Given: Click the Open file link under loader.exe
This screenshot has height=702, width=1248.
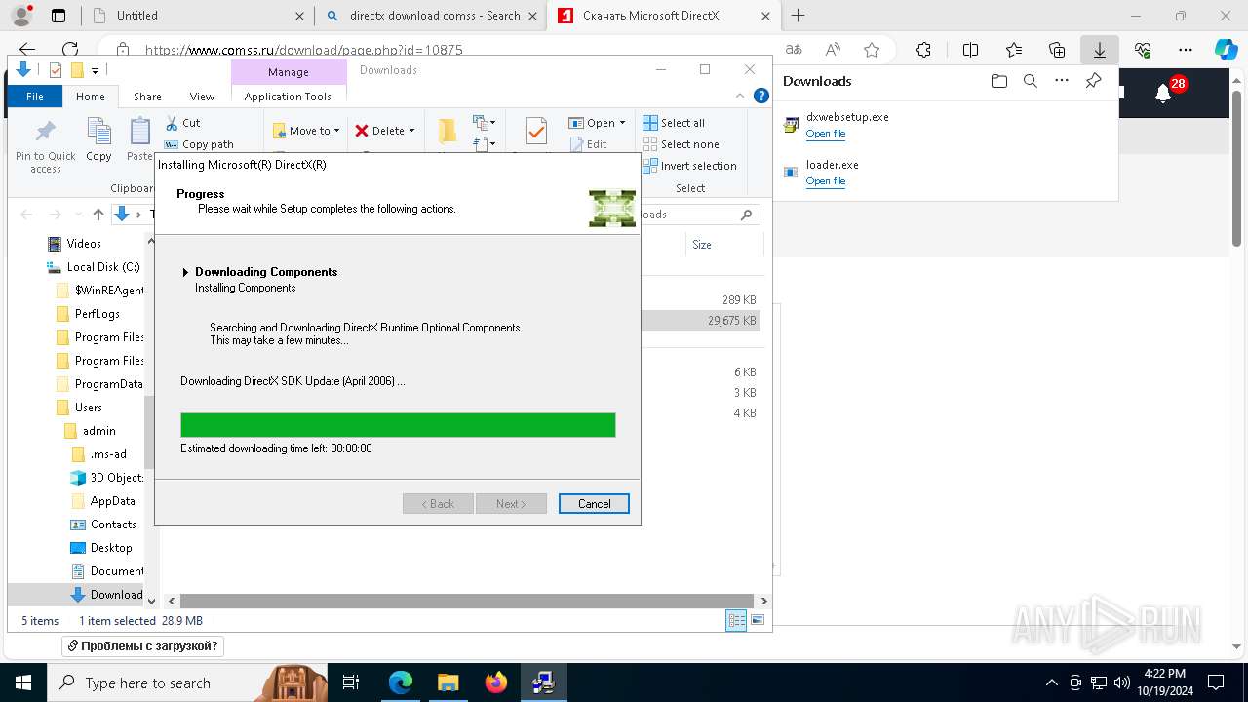Looking at the screenshot, I should coord(826,181).
